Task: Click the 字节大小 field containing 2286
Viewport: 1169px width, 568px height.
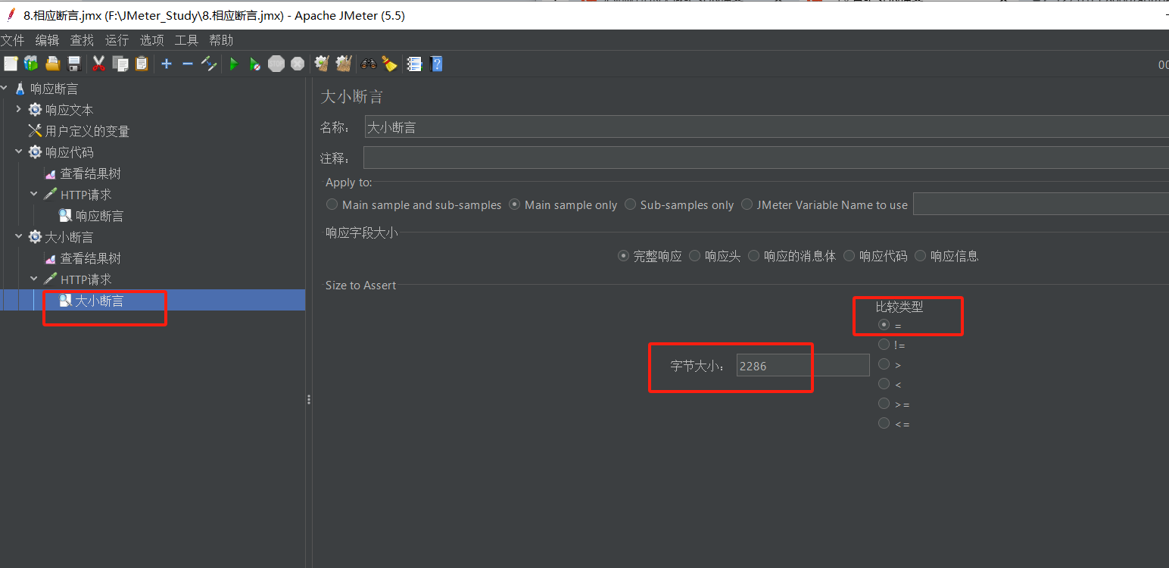Action: coord(803,366)
